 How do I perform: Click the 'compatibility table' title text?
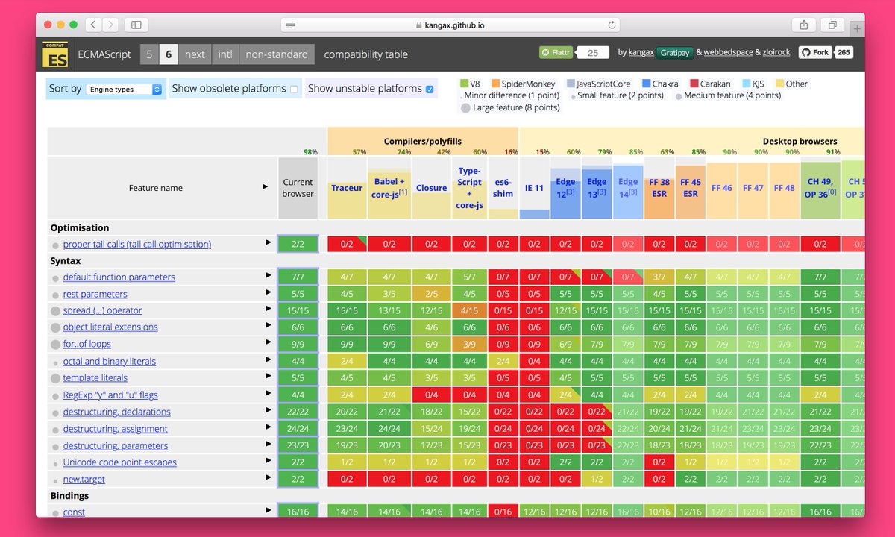tap(365, 54)
